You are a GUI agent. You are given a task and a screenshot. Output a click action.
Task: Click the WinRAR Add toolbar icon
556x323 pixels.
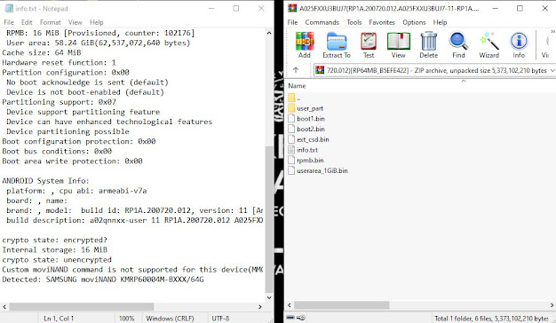click(305, 45)
